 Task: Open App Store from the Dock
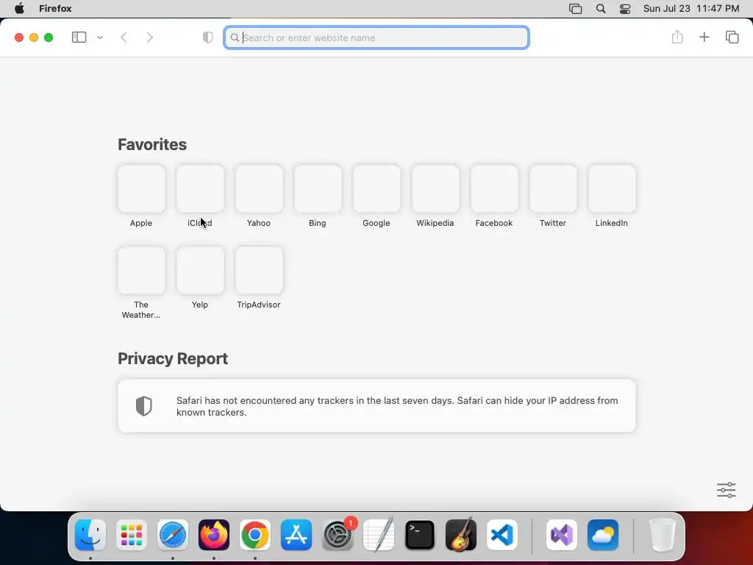(296, 535)
